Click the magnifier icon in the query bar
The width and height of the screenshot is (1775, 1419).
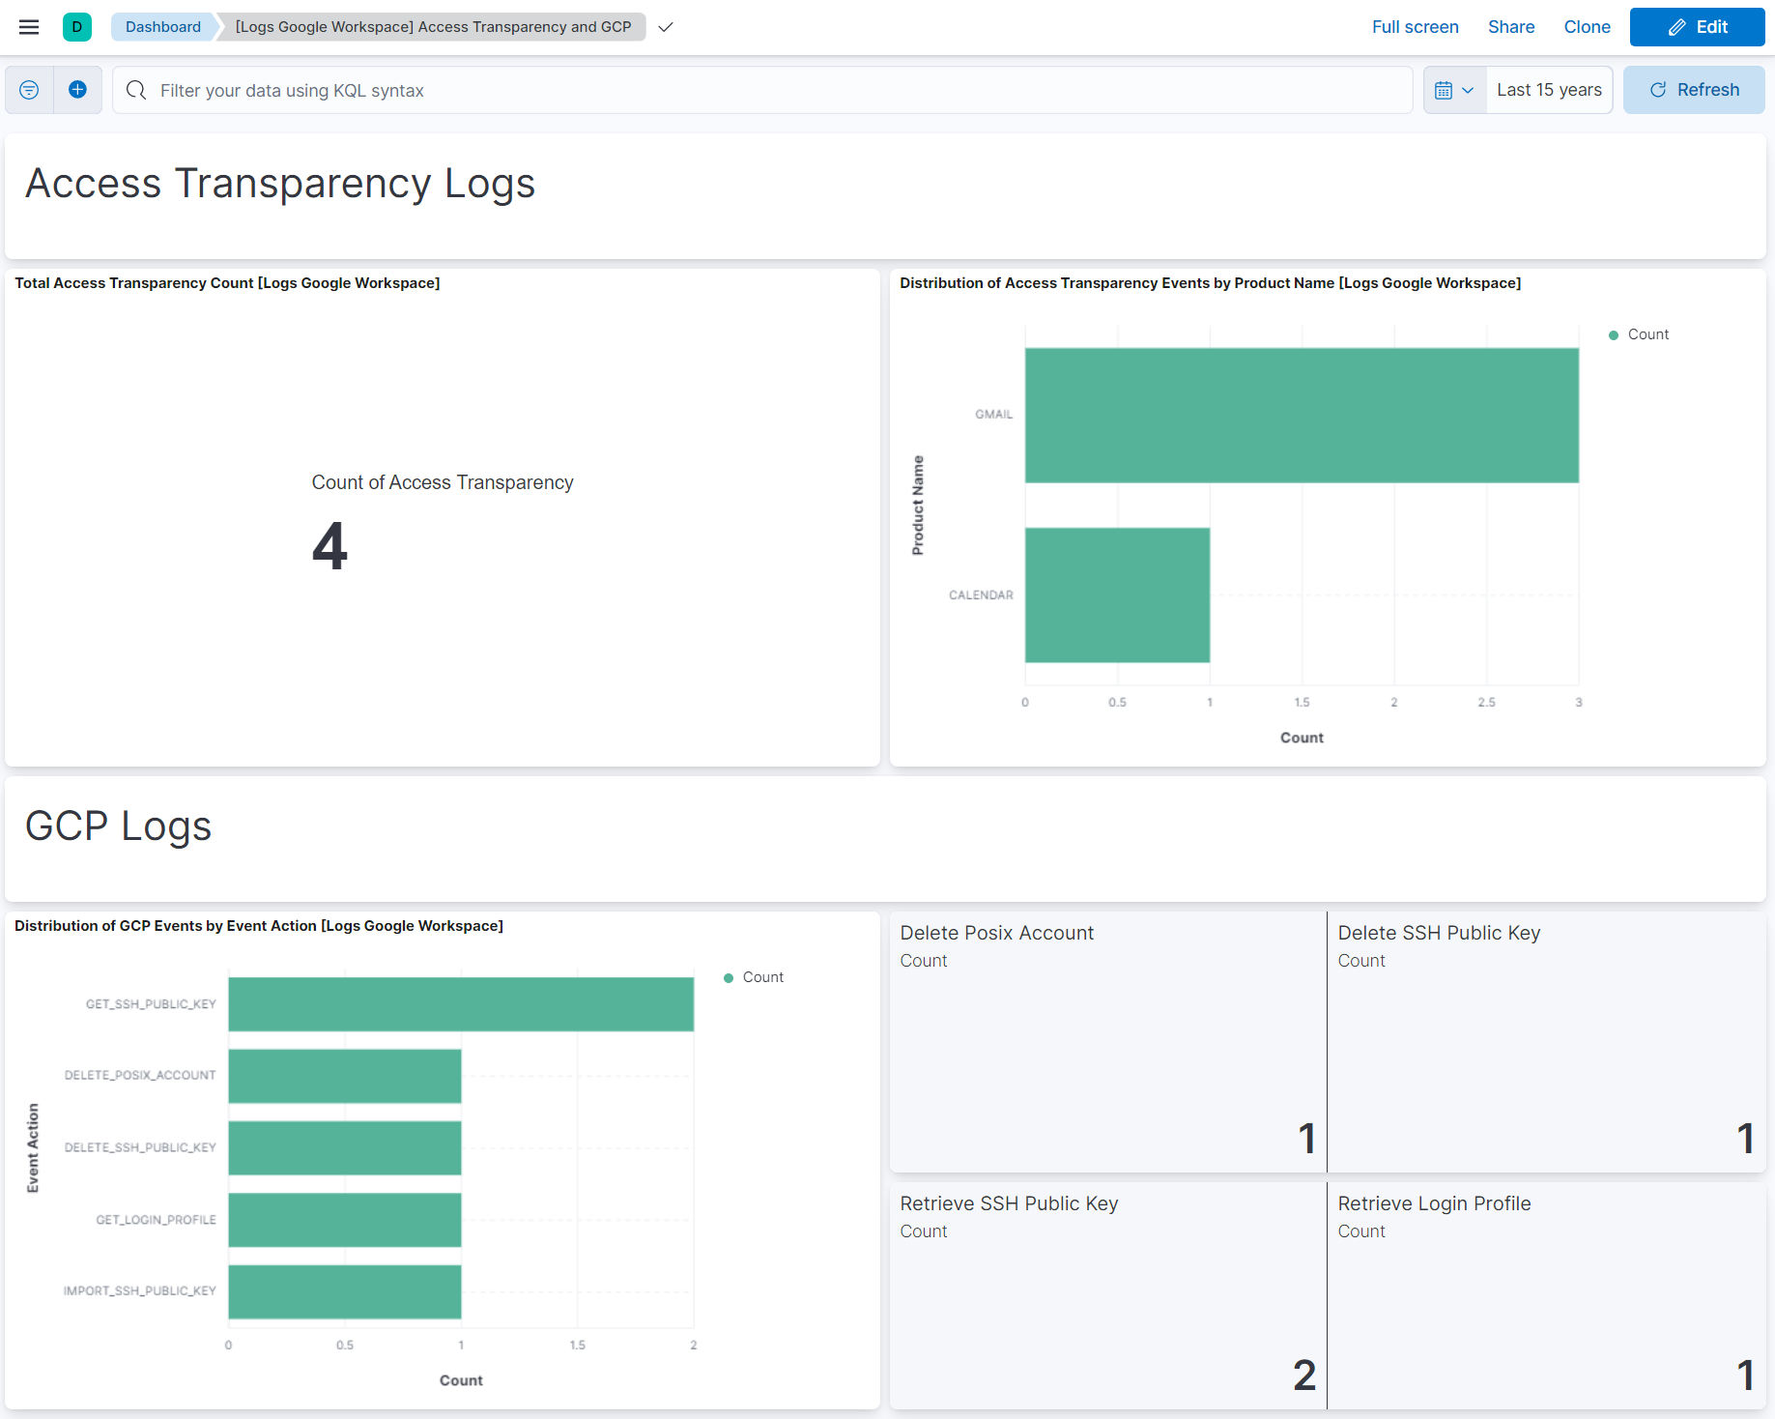click(x=135, y=90)
